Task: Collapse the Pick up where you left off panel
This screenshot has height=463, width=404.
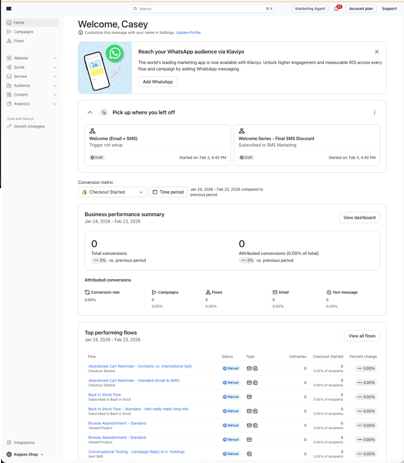Action: pyautogui.click(x=90, y=112)
